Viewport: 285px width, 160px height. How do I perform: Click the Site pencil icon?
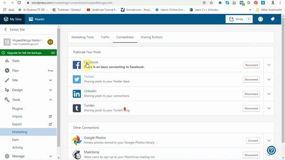pyautogui.click(x=7, y=80)
